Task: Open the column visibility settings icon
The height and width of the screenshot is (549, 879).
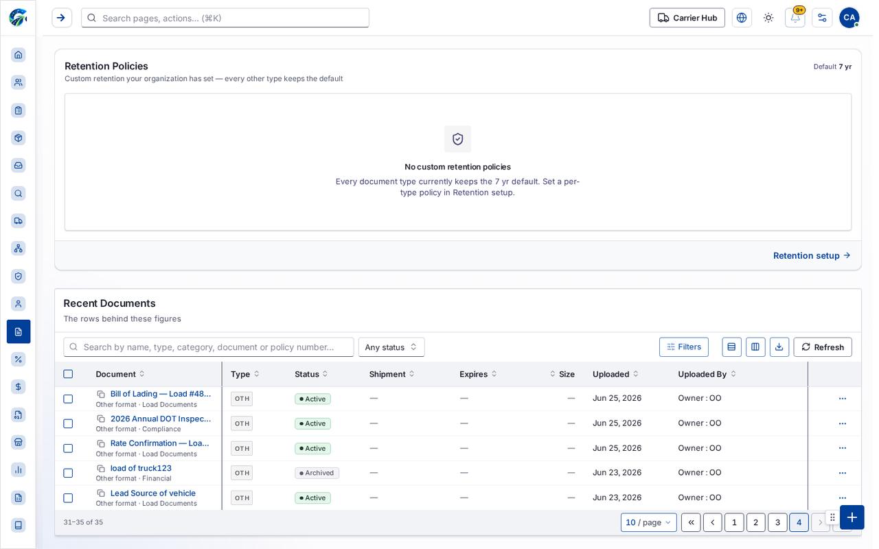Action: click(x=755, y=347)
